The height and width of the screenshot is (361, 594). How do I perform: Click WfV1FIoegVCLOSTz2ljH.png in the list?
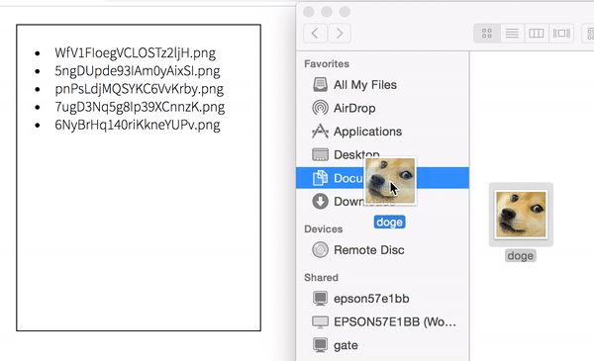click(x=136, y=53)
